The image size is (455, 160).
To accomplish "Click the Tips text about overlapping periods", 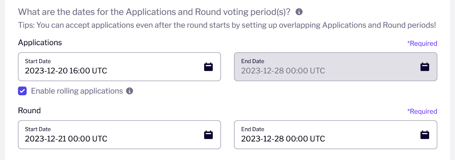I will [x=227, y=25].
